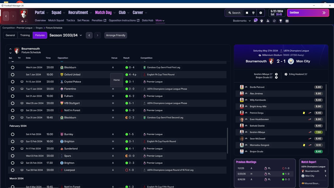Open the Season 2033/34 dropdown
The width and height of the screenshot is (334, 188).
pyautogui.click(x=66, y=35)
